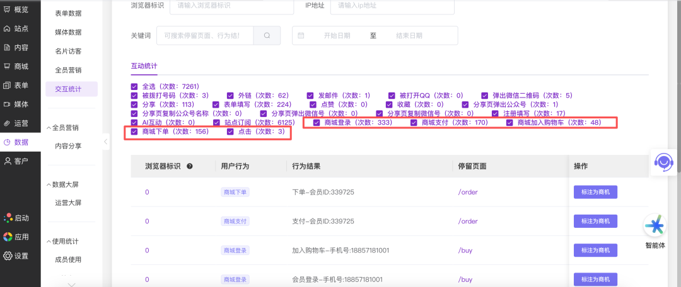The height and width of the screenshot is (287, 681).
Task: Open 设置 gear in left sidebar
Action: (16, 256)
